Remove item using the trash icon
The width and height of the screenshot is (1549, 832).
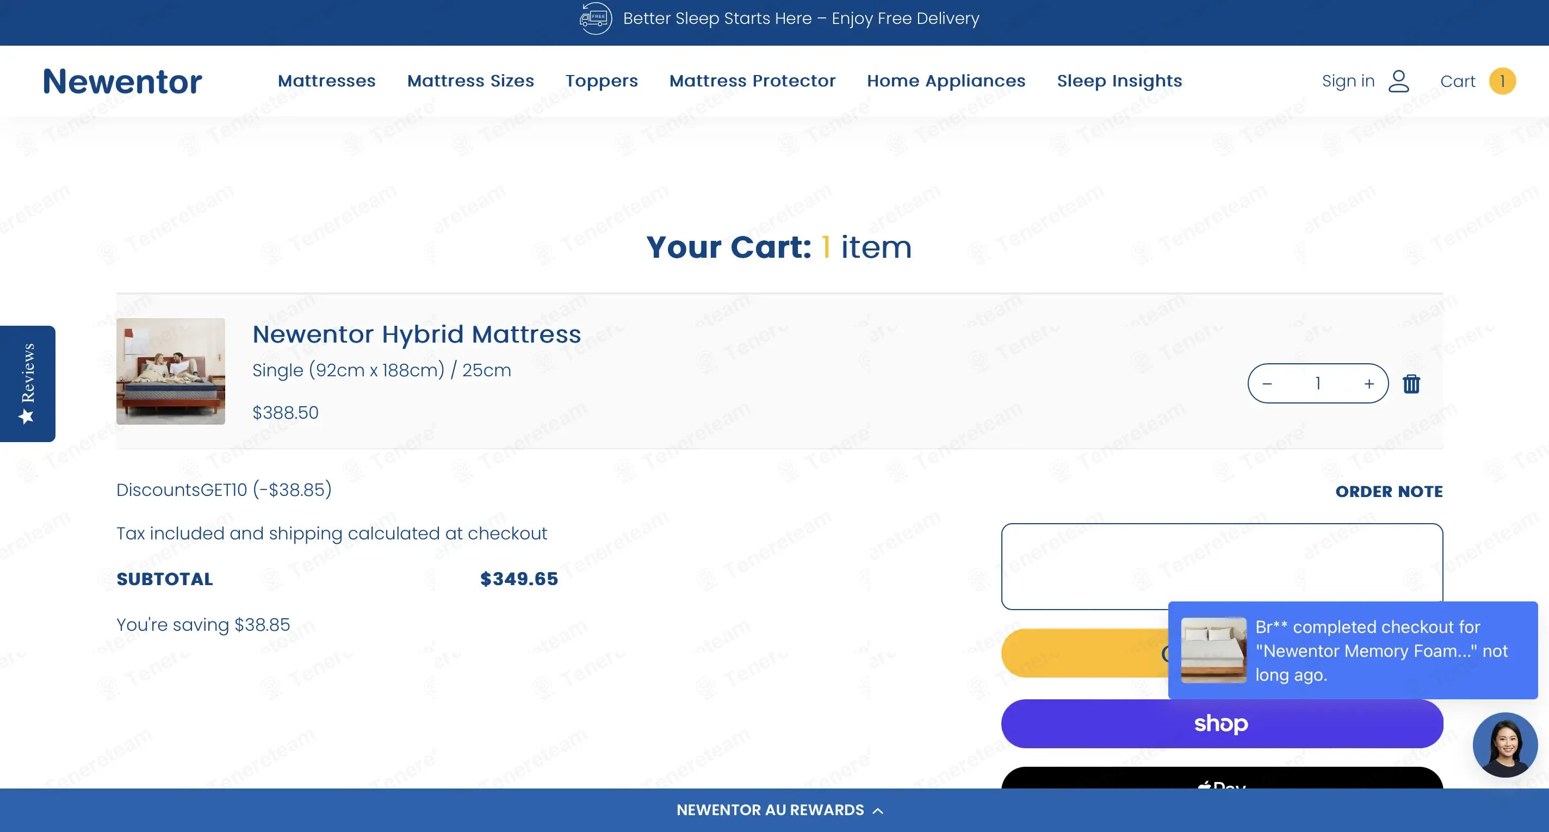click(x=1411, y=383)
